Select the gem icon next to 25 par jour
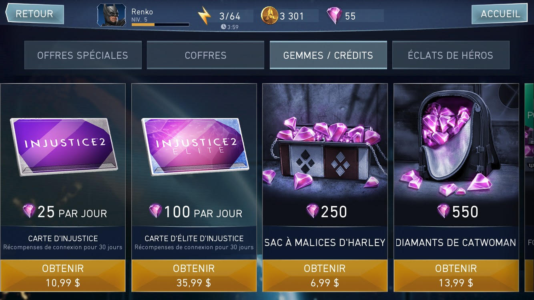This screenshot has height=300, width=534. (x=29, y=211)
